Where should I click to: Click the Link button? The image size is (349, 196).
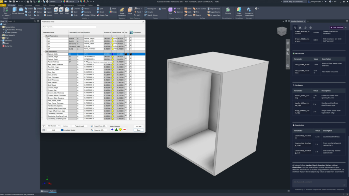click(x=54, y=130)
